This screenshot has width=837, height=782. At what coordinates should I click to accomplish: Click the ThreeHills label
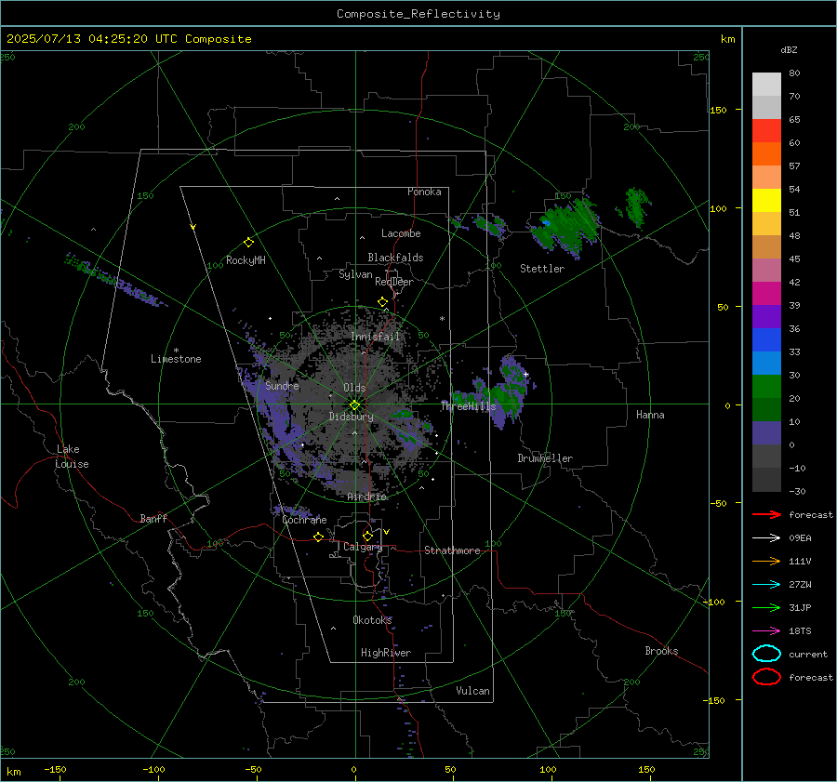(x=468, y=406)
